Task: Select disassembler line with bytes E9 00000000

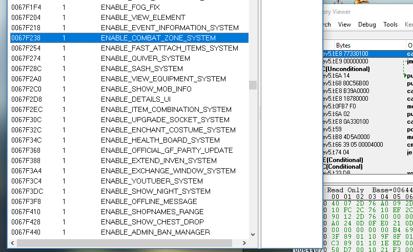Action: tap(368, 61)
